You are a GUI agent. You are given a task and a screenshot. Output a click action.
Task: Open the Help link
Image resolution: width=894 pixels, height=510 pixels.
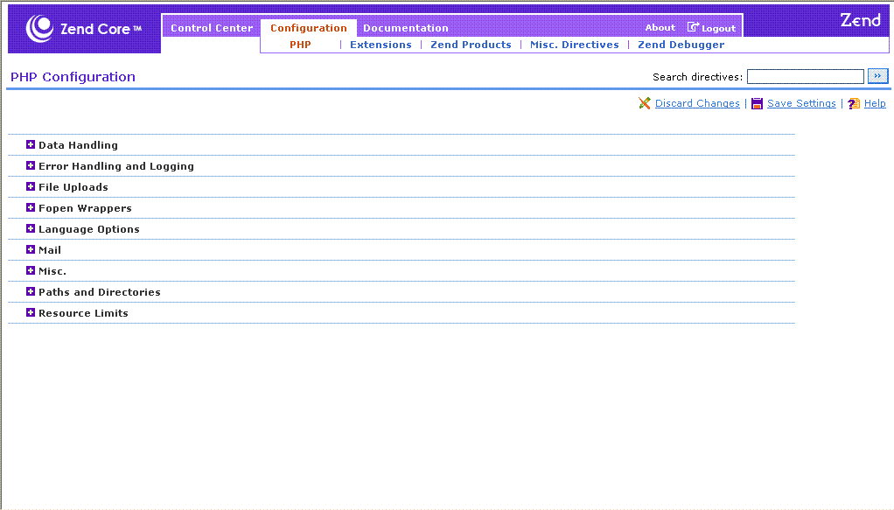point(875,103)
